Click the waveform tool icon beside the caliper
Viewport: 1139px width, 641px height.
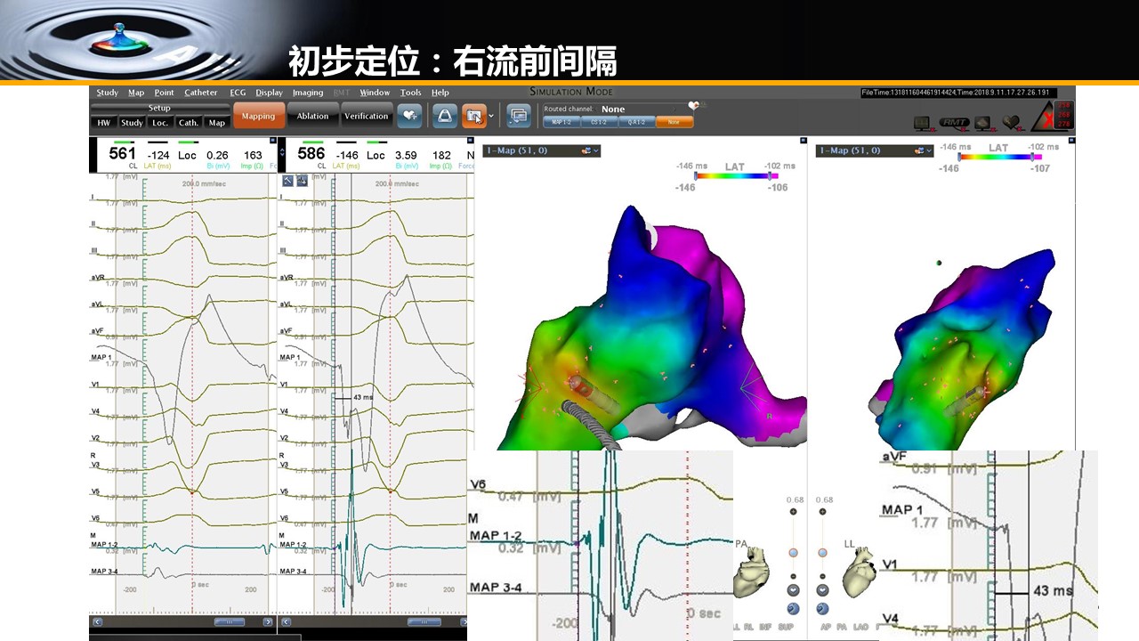[x=303, y=181]
